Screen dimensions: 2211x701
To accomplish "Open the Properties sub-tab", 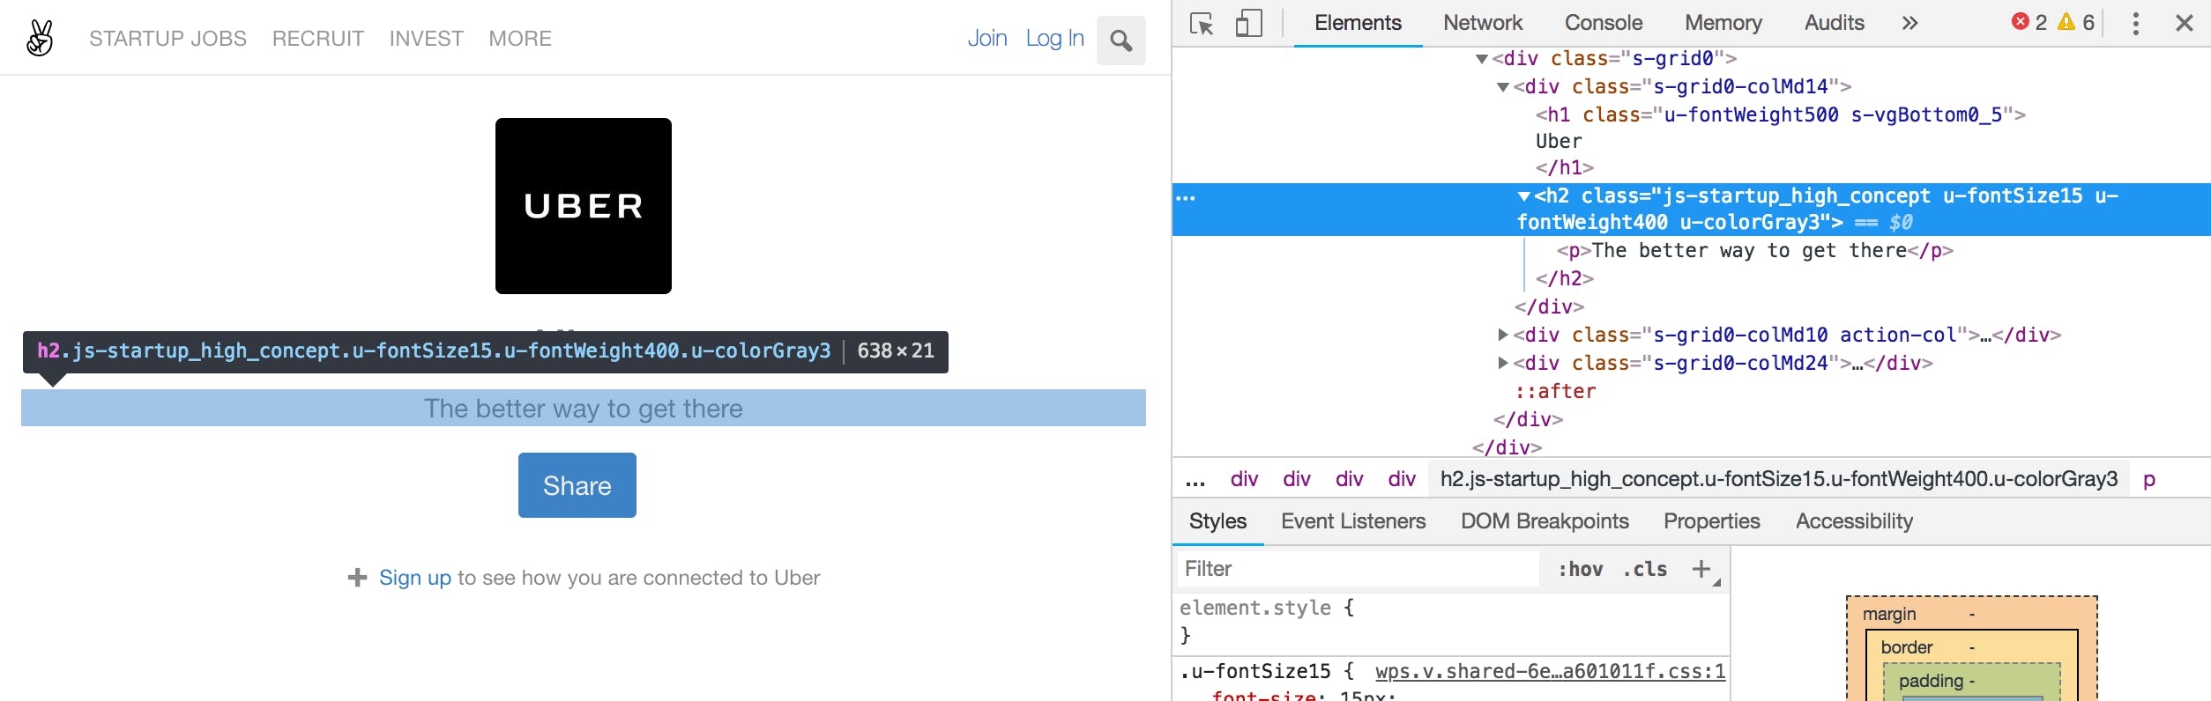I will pos(1711,521).
